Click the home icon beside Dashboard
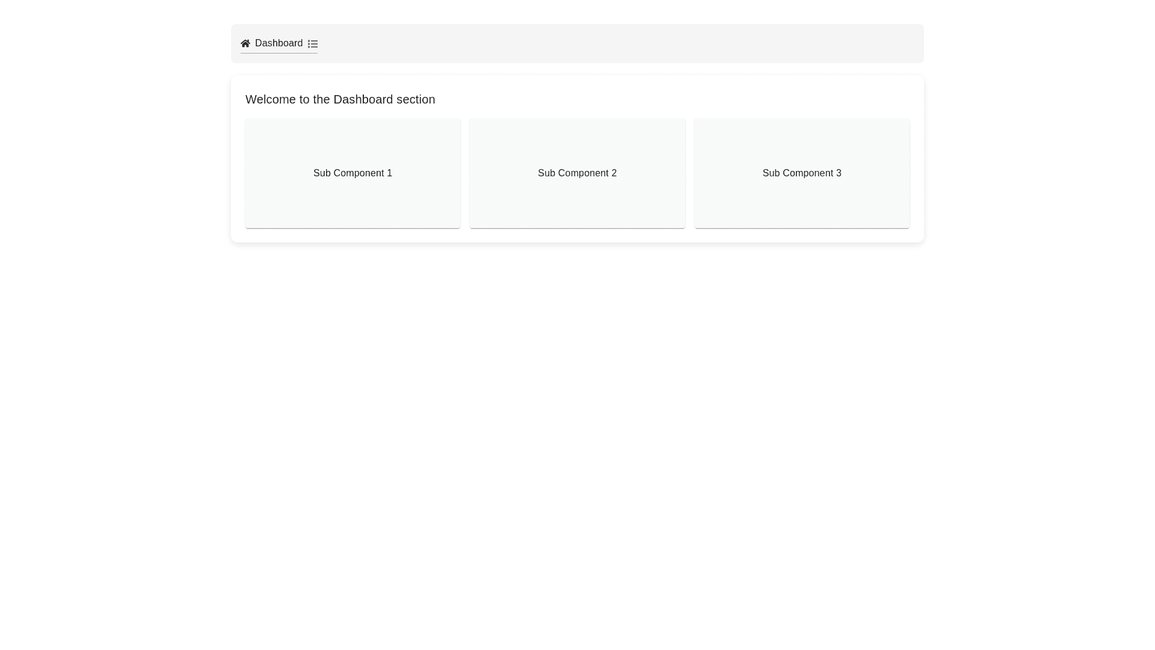This screenshot has width=1155, height=650. (245, 43)
